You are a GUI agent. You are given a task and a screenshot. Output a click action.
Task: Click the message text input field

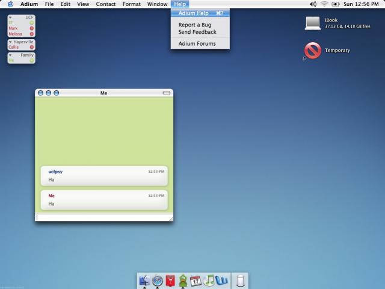pyautogui.click(x=104, y=217)
